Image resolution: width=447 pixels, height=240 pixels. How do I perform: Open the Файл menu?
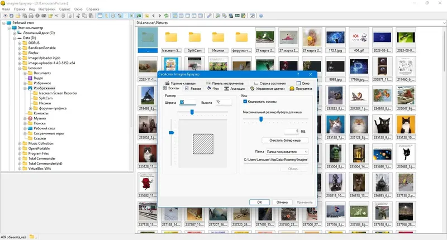6,9
